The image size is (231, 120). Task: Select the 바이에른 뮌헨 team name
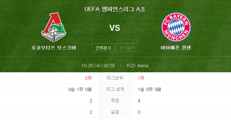pos(176,48)
